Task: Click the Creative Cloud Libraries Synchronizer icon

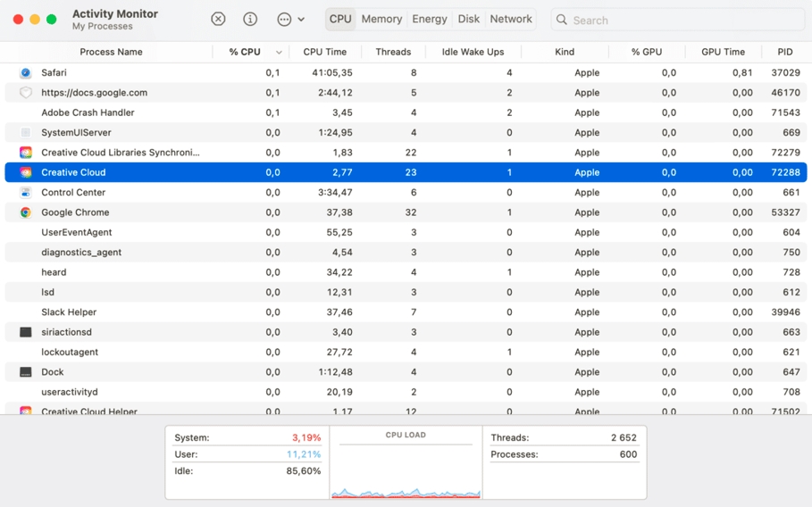Action: coord(25,153)
